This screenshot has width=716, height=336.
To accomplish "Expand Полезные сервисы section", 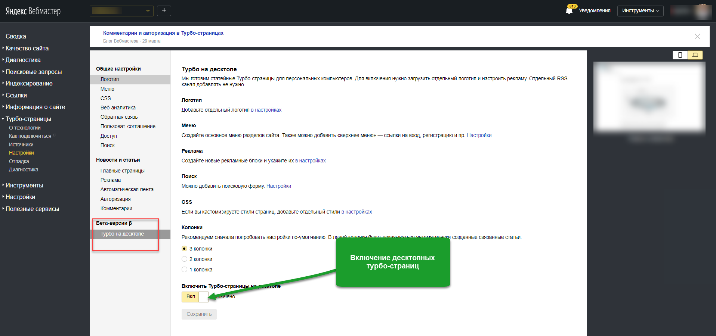I will click(x=32, y=209).
